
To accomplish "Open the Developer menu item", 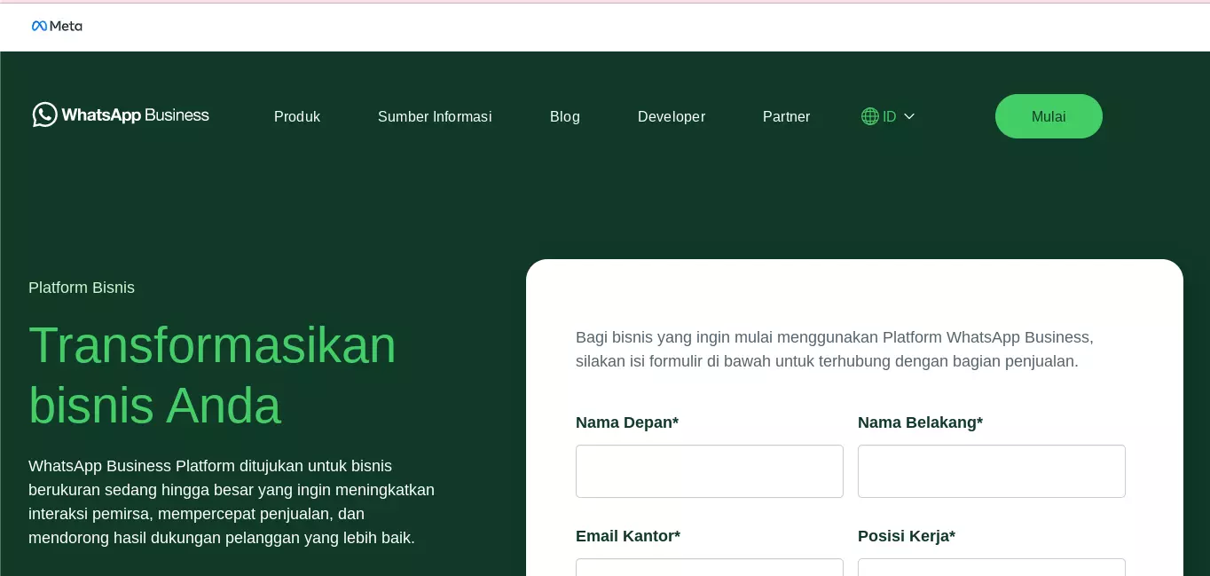I will [672, 116].
